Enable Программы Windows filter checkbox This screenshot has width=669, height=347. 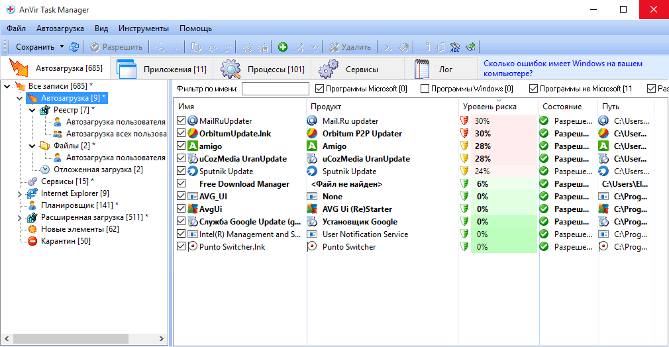pos(425,88)
